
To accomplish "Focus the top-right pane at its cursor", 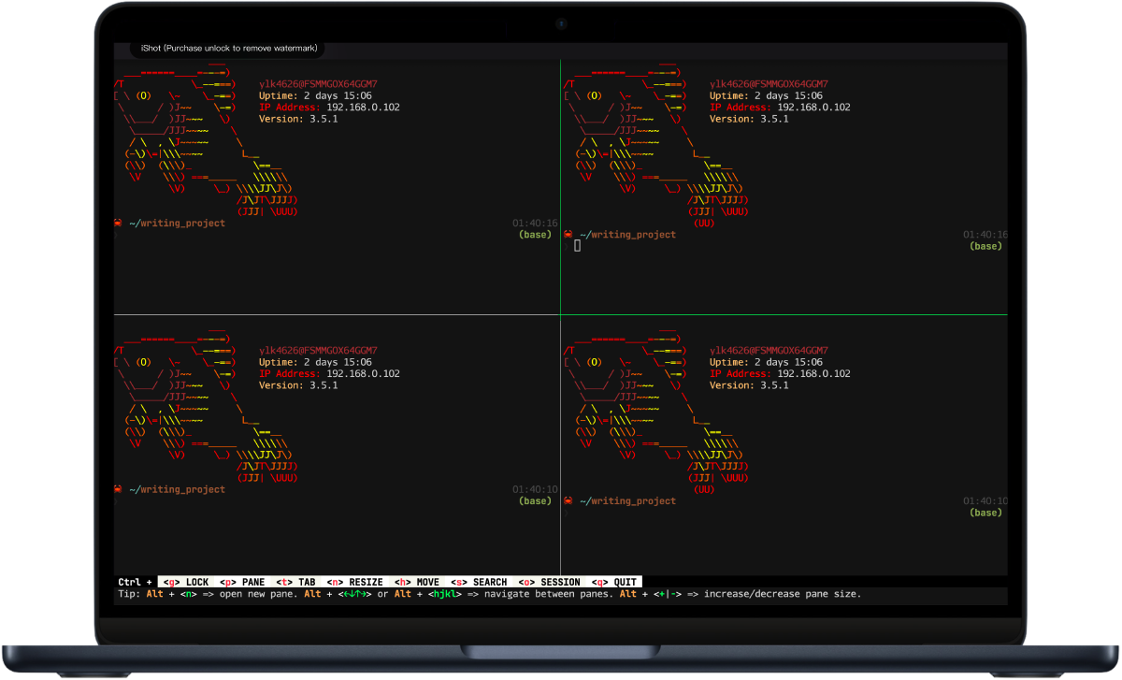I will coord(577,246).
